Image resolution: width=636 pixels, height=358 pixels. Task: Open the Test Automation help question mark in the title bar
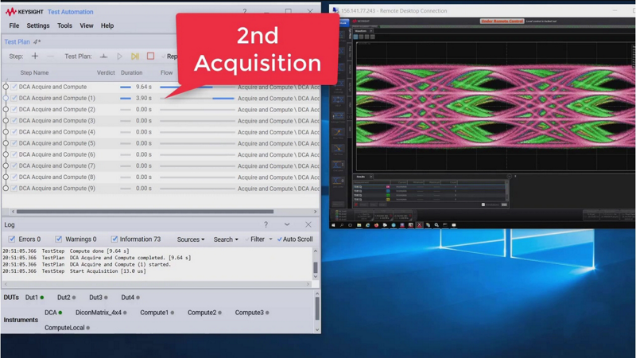[x=245, y=11]
